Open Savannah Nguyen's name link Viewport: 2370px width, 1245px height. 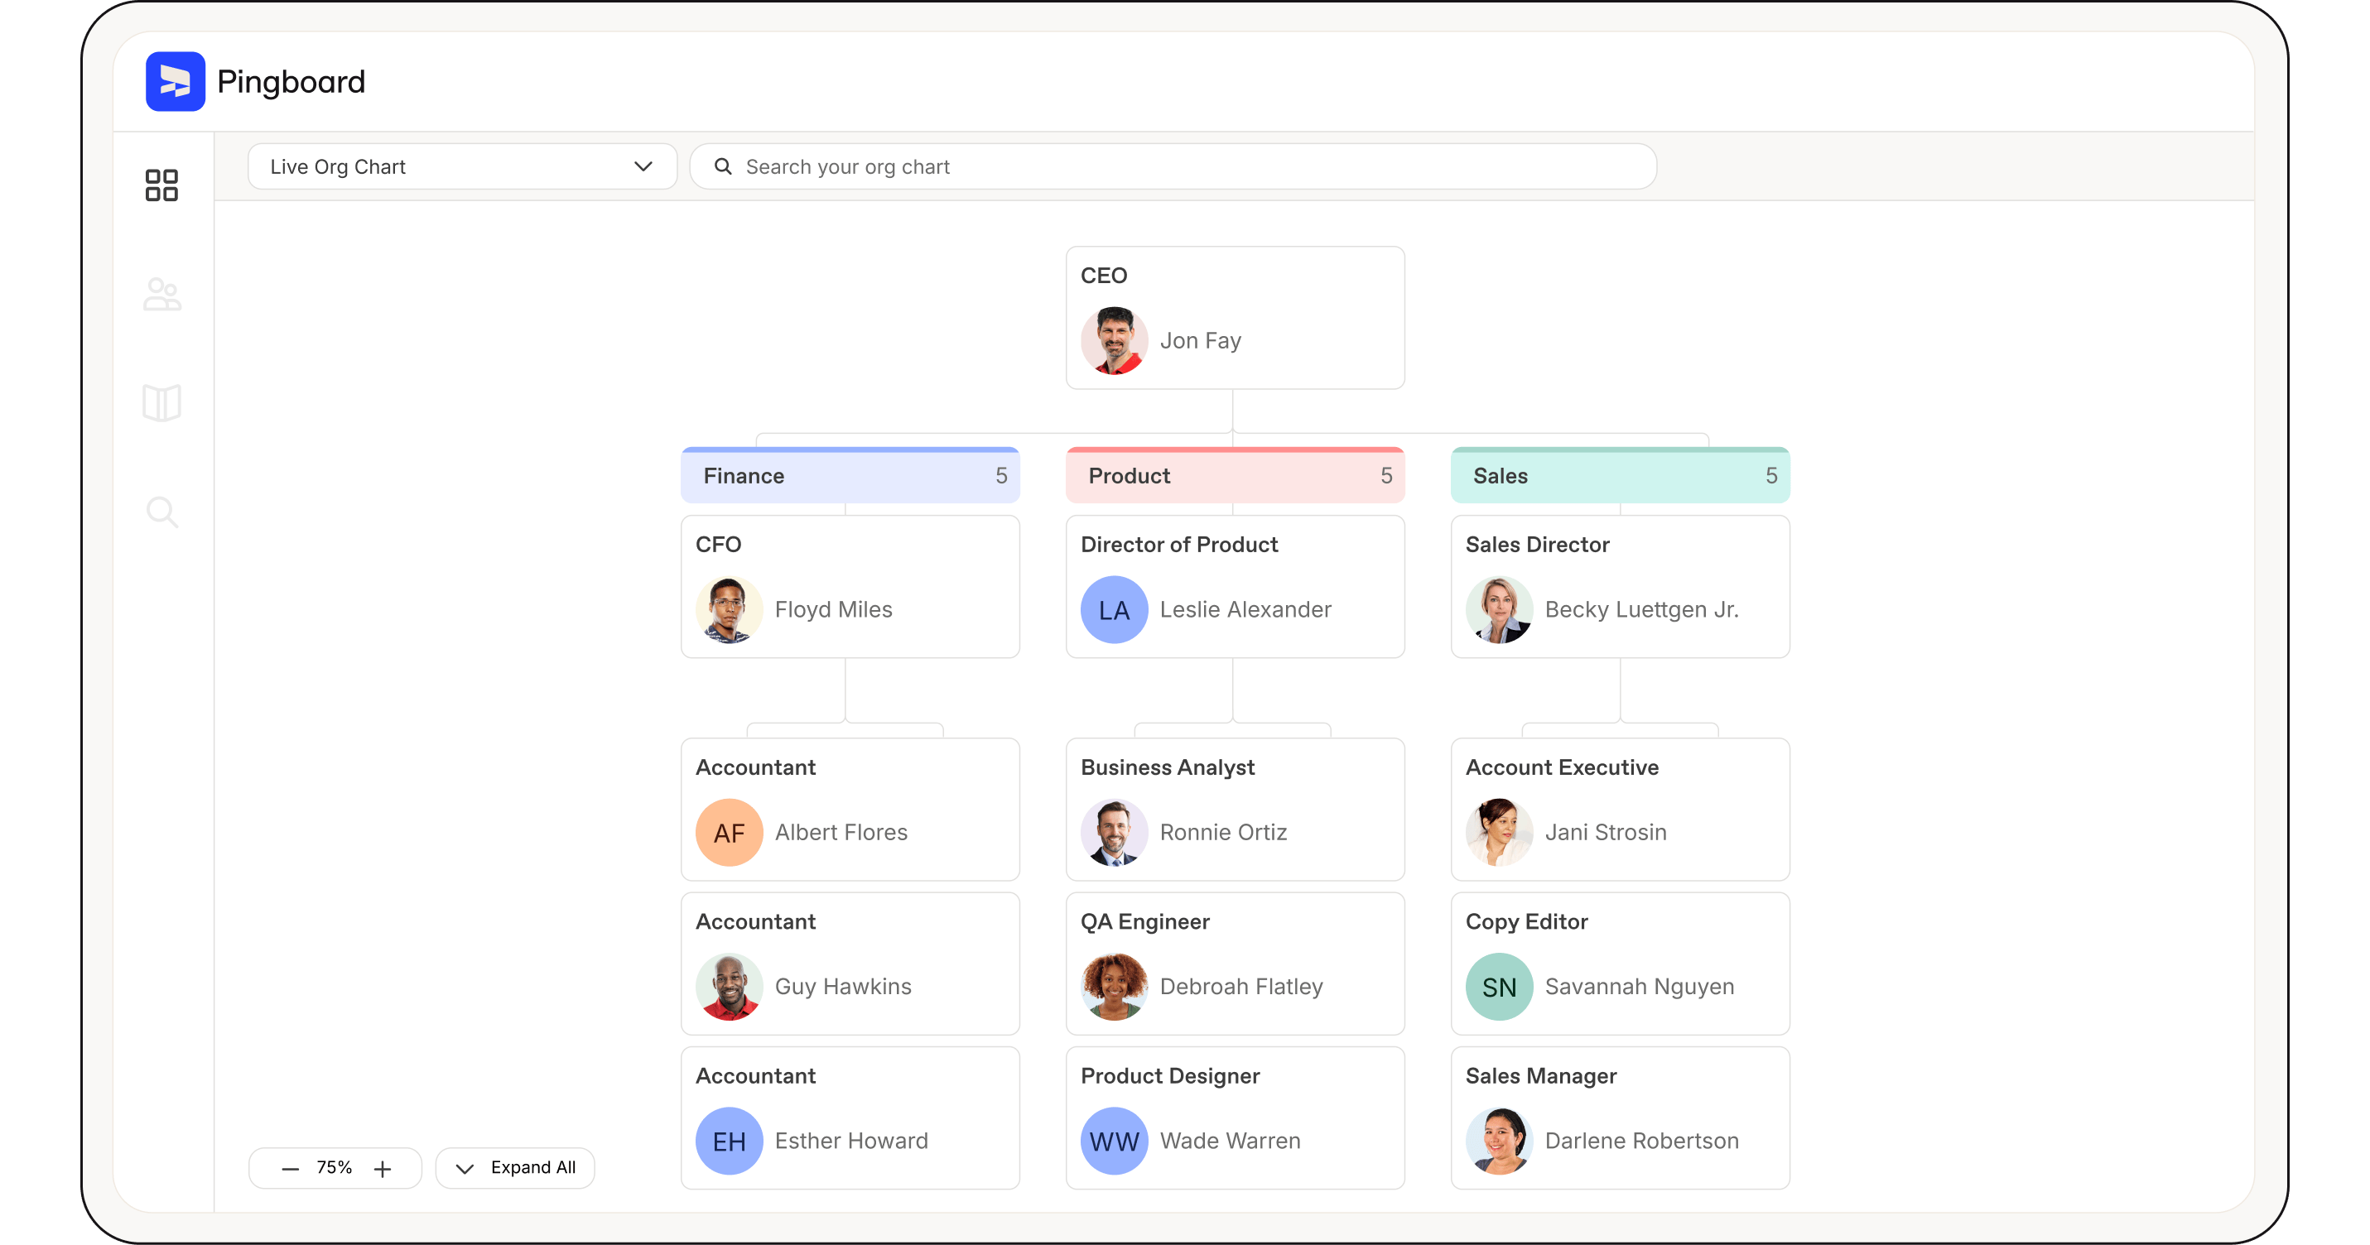point(1639,987)
